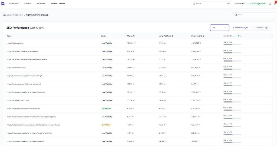Sort by Impressions column arrows
The height and width of the screenshot is (146, 277).
point(203,36)
